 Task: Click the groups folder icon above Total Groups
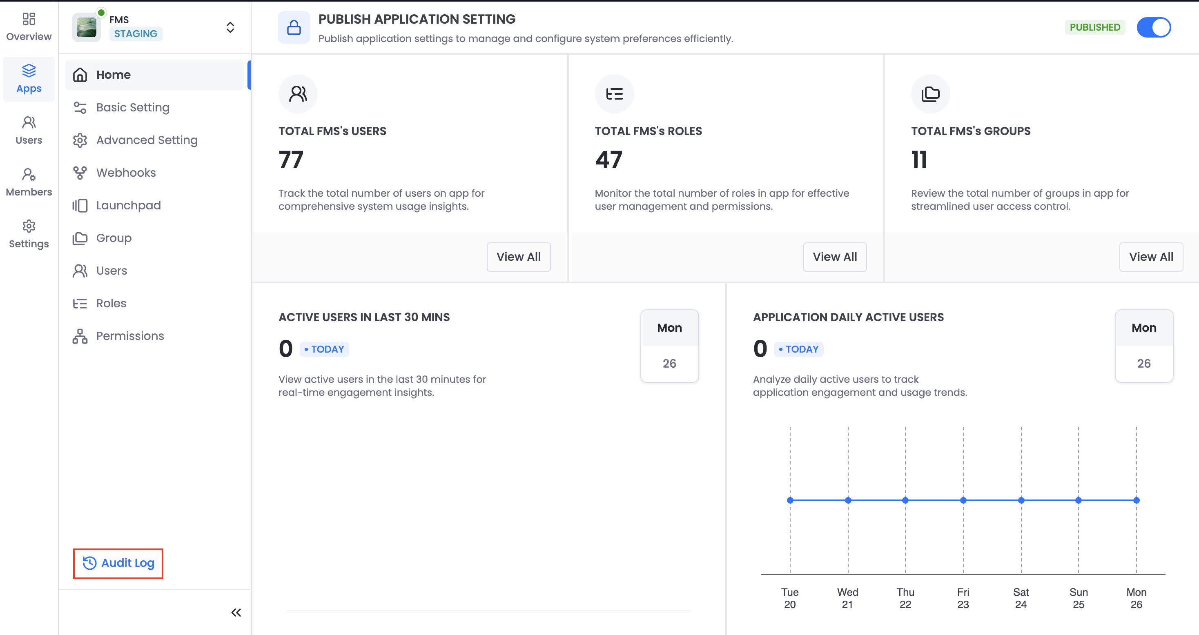930,94
